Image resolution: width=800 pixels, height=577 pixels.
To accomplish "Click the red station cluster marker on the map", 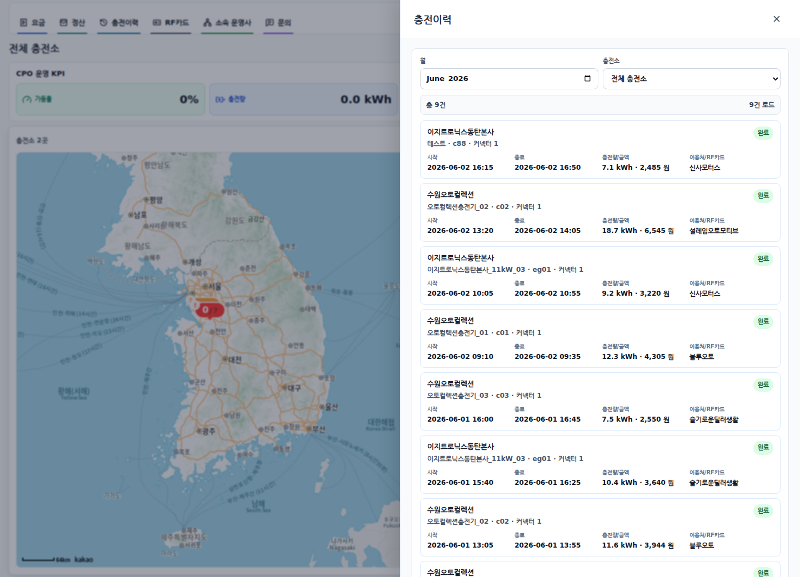I will click(x=209, y=310).
